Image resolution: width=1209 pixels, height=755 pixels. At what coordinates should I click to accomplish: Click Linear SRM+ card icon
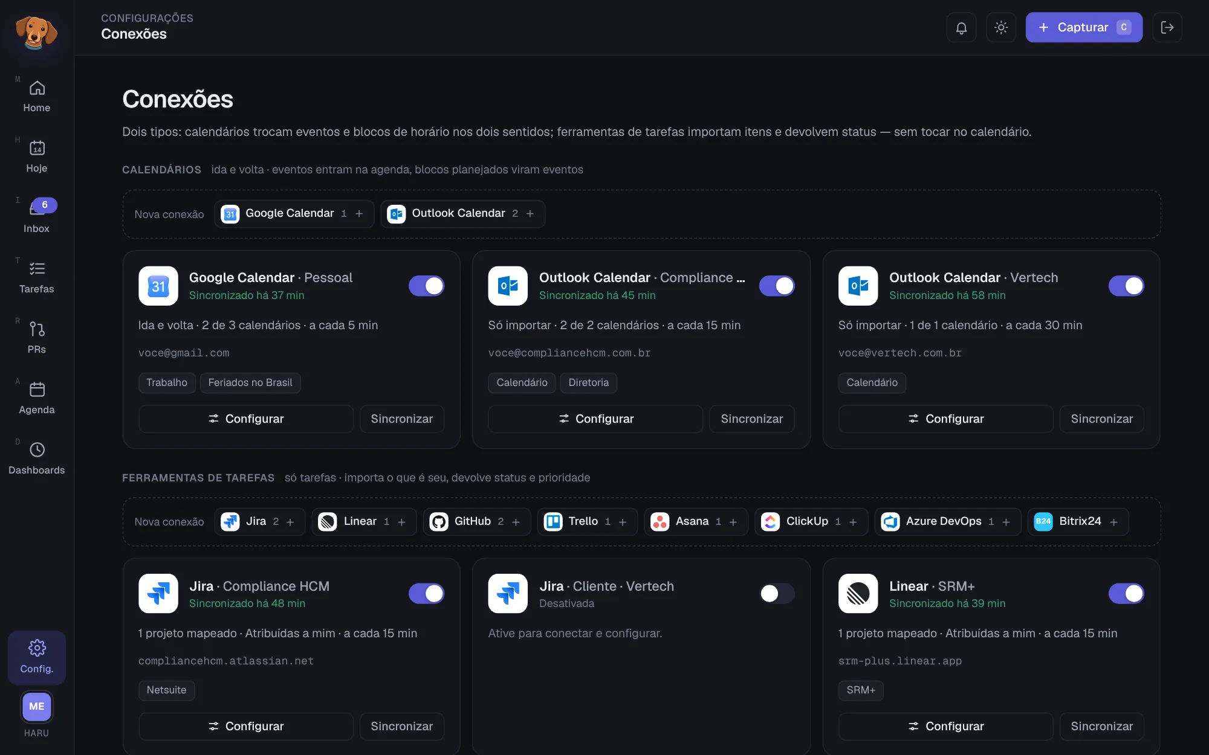coord(858,593)
